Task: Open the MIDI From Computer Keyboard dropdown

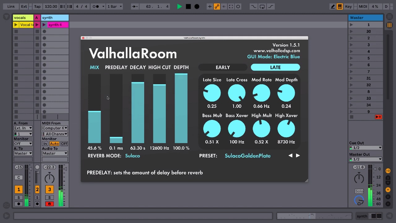Action: coord(55,128)
